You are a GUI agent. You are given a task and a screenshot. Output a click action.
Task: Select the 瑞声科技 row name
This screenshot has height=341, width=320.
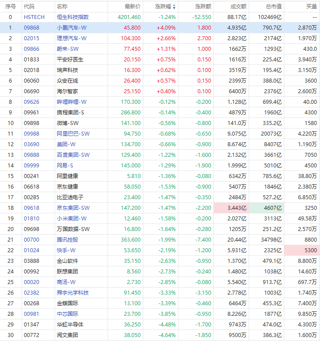[x=67, y=70]
